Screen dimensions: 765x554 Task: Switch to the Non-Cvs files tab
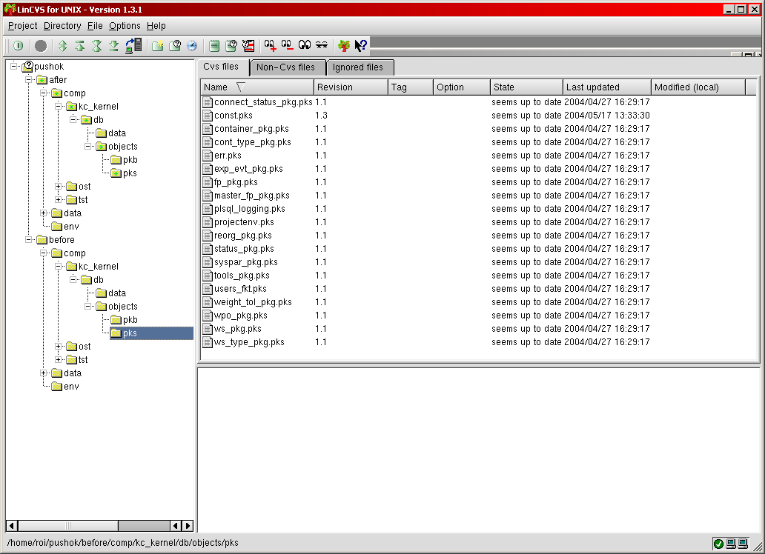click(285, 67)
